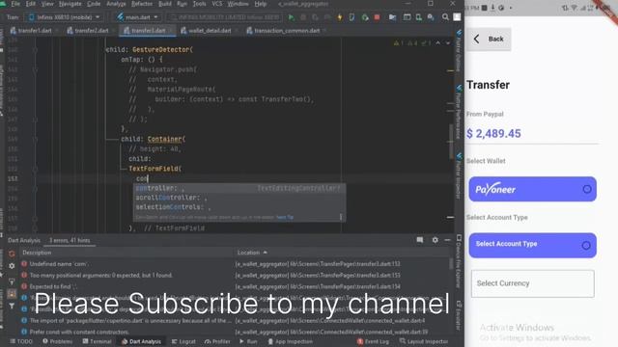This screenshot has width=618, height=347.
Task: Open Dart Analysis panel settings gear at left
Action: coord(12,266)
